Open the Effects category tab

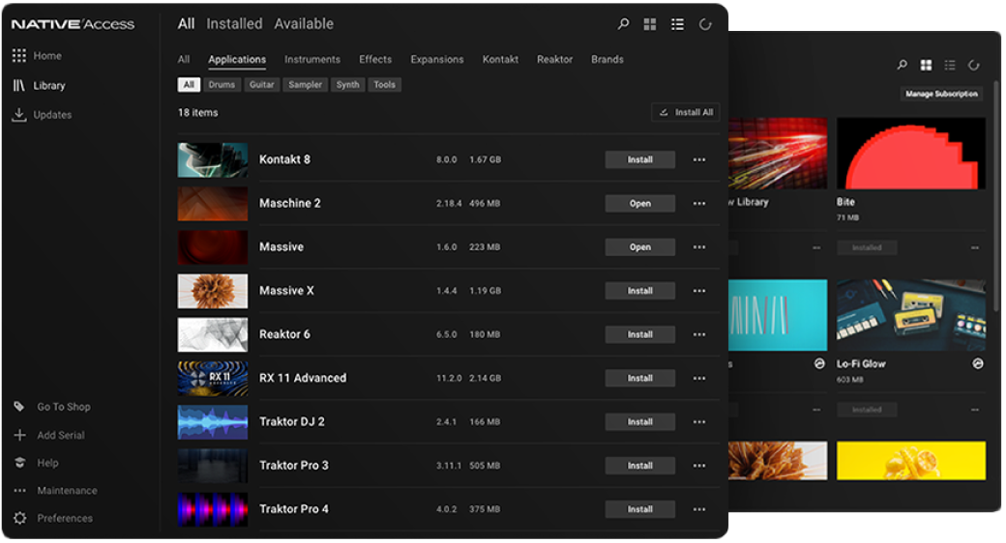375,60
